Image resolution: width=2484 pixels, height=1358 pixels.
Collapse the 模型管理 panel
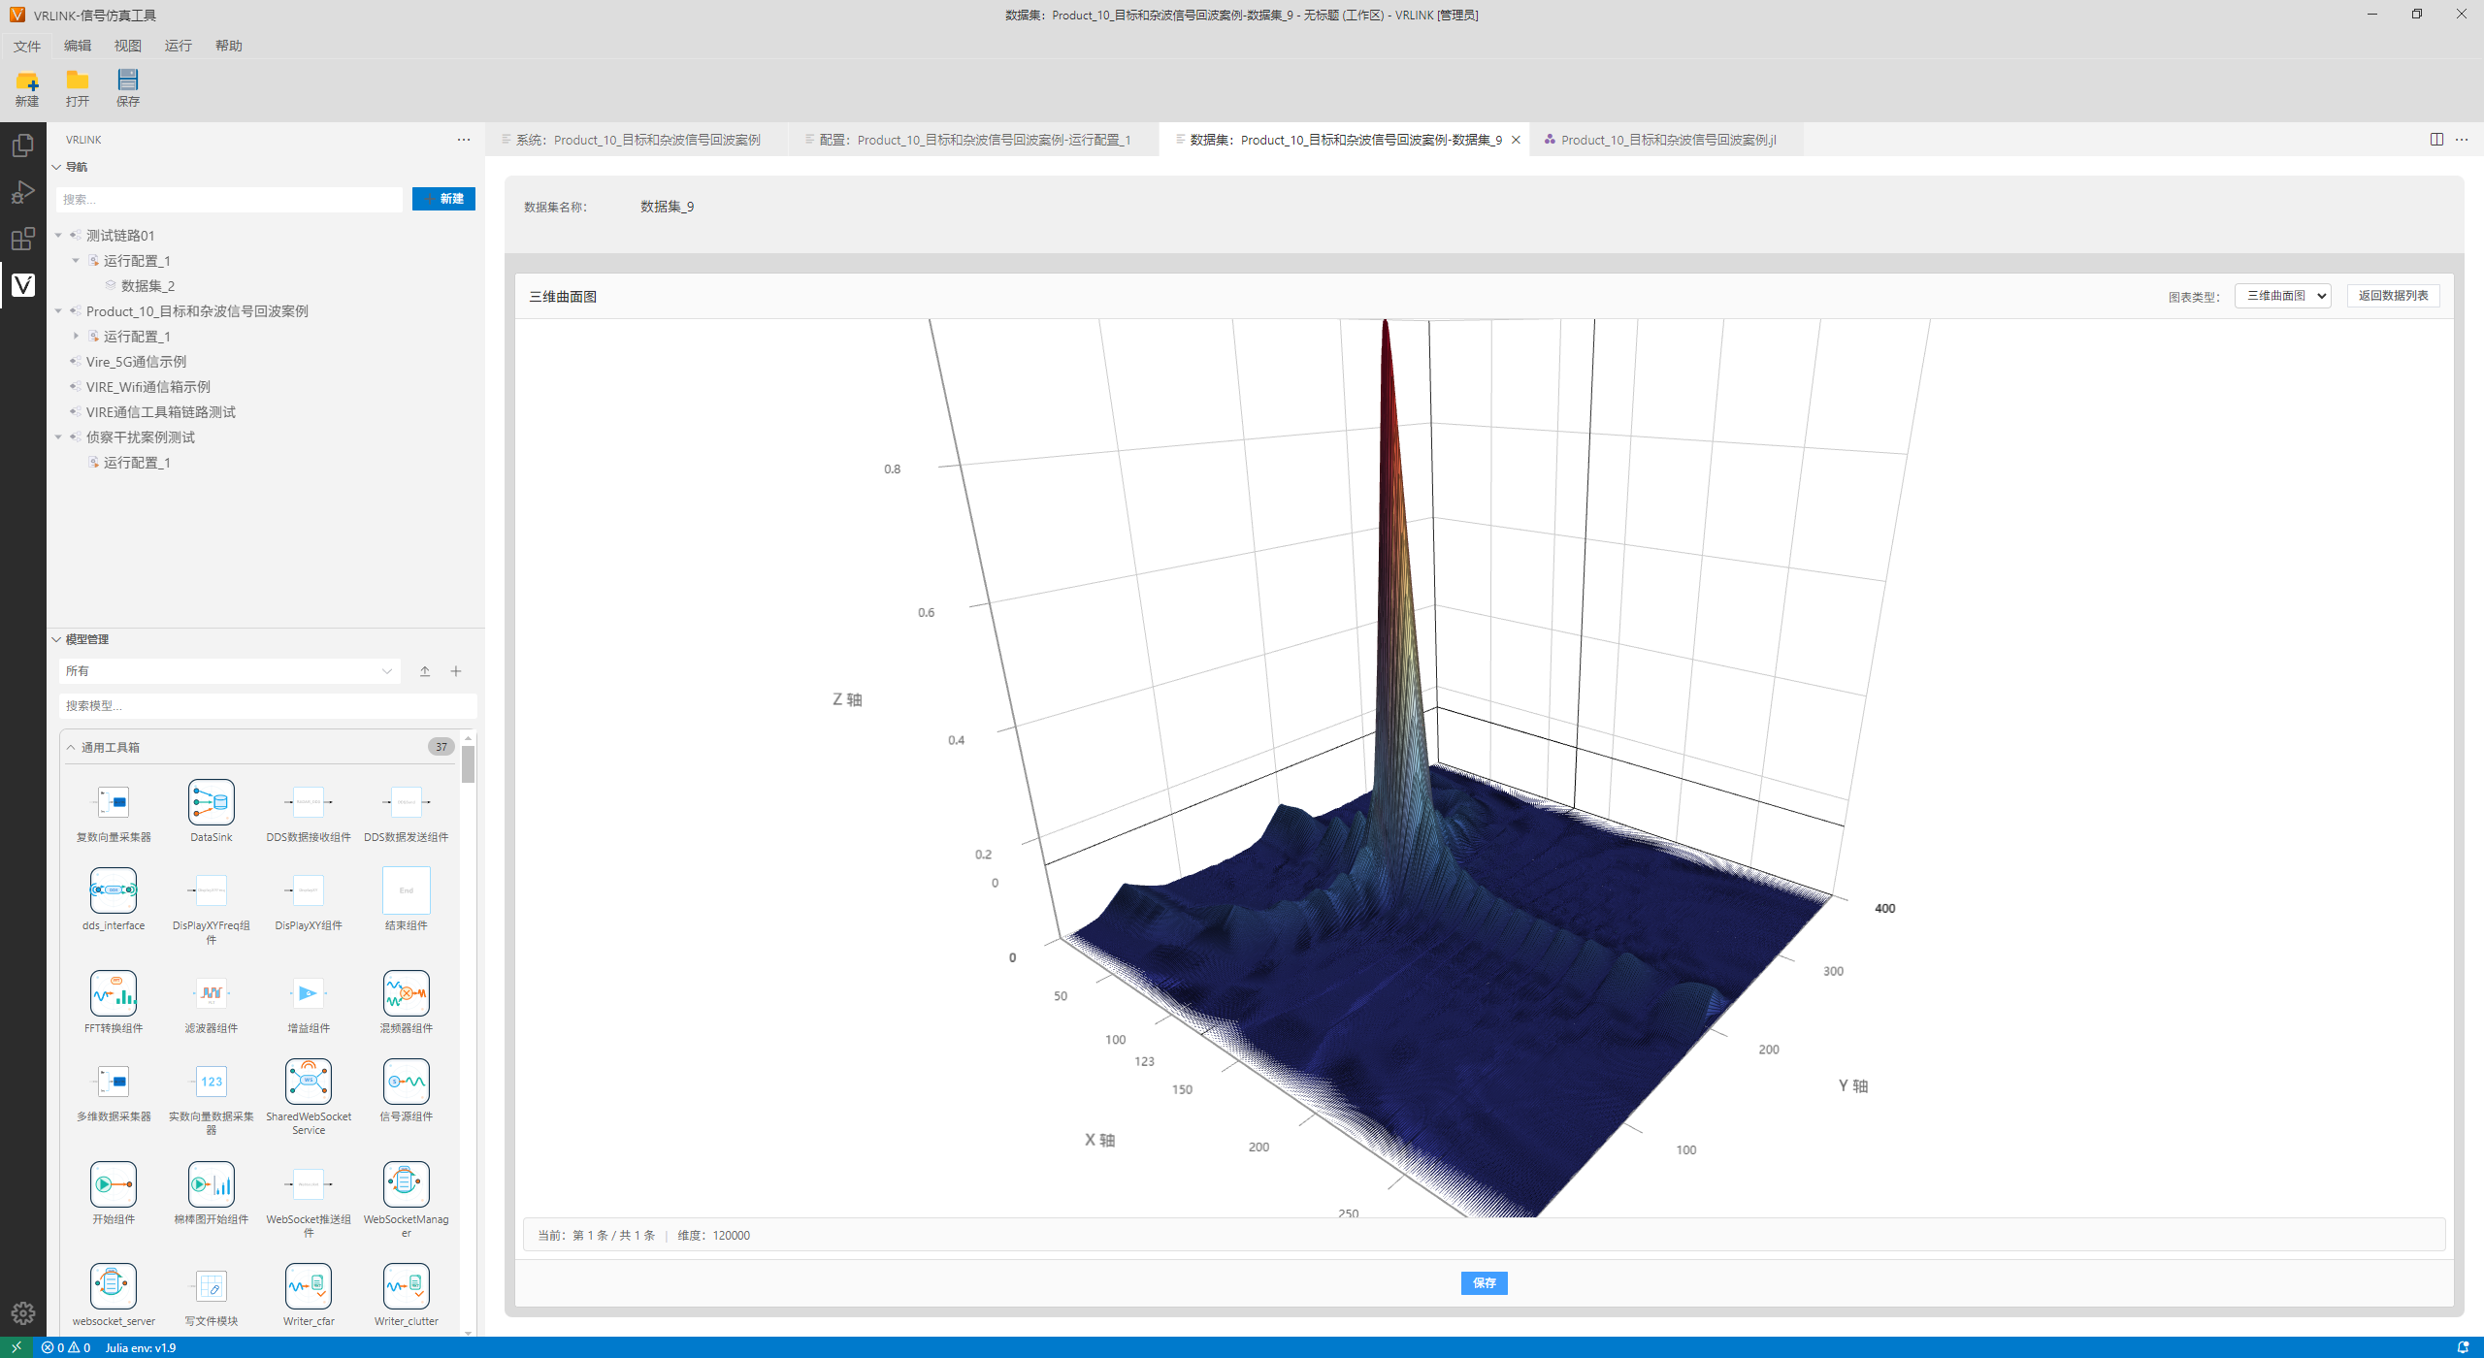[x=56, y=639]
